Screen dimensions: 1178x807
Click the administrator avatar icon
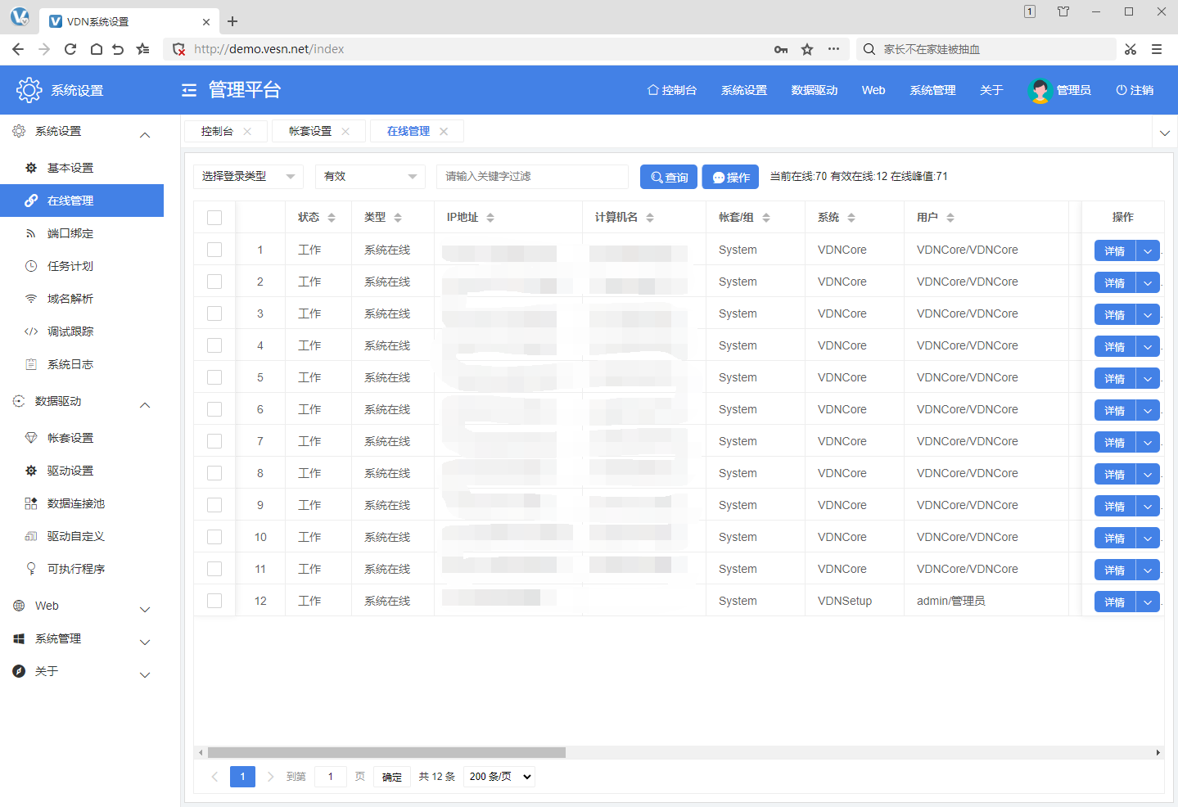point(1039,90)
